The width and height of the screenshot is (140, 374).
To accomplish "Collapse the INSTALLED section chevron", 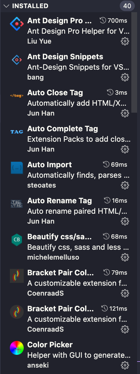I will (x=6, y=6).
